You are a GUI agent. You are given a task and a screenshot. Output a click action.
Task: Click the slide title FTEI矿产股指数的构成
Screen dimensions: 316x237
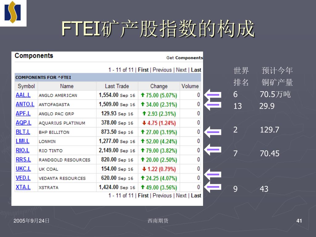tap(158, 29)
